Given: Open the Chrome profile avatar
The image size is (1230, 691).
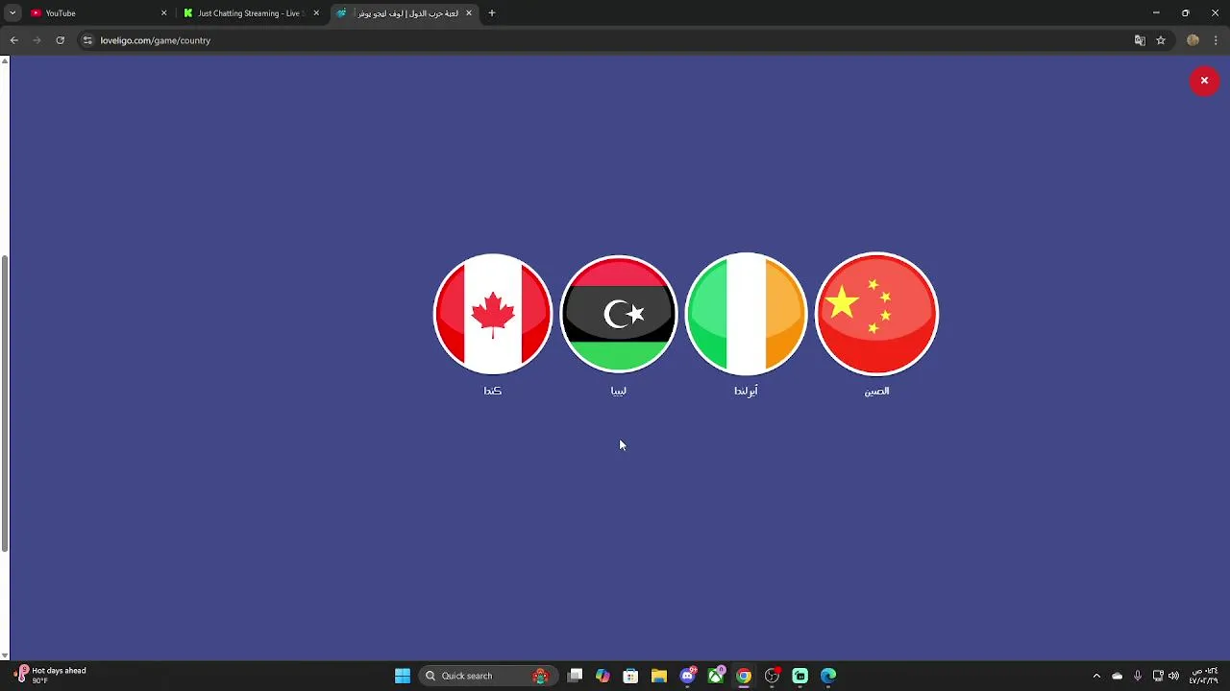Looking at the screenshot, I should tap(1193, 40).
